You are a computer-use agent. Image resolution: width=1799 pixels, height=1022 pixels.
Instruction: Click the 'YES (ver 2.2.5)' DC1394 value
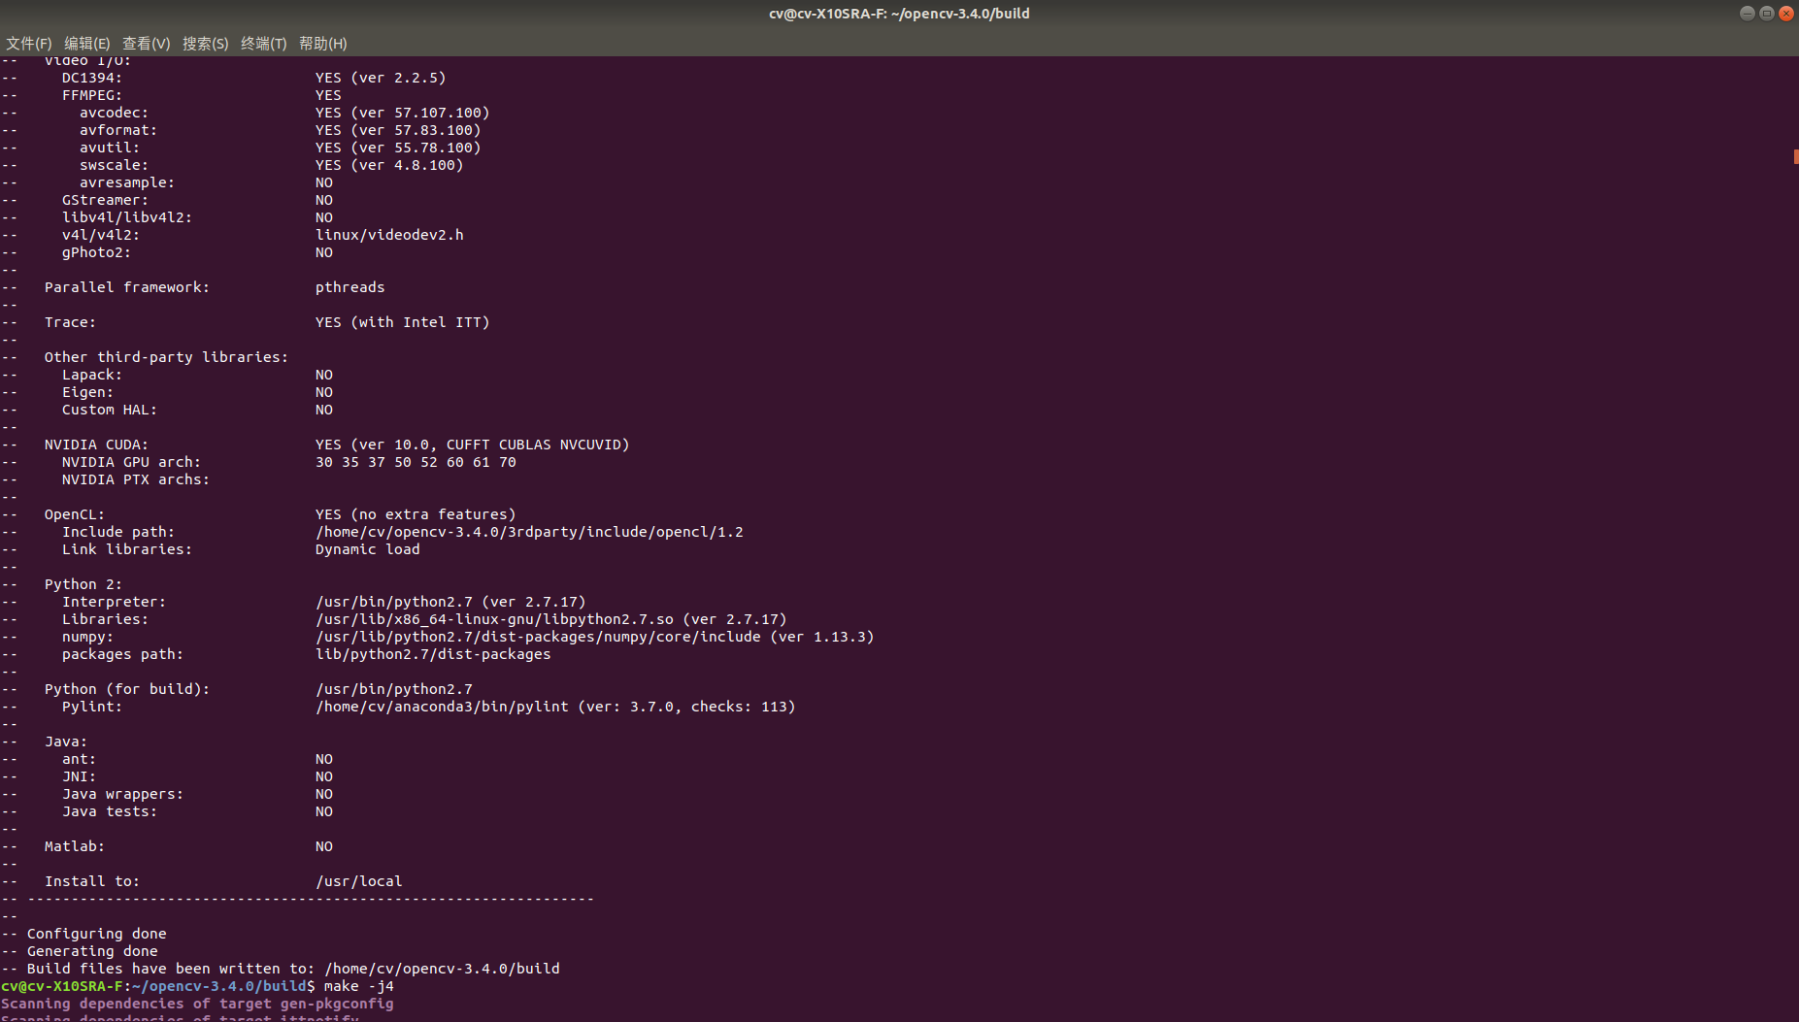point(381,78)
